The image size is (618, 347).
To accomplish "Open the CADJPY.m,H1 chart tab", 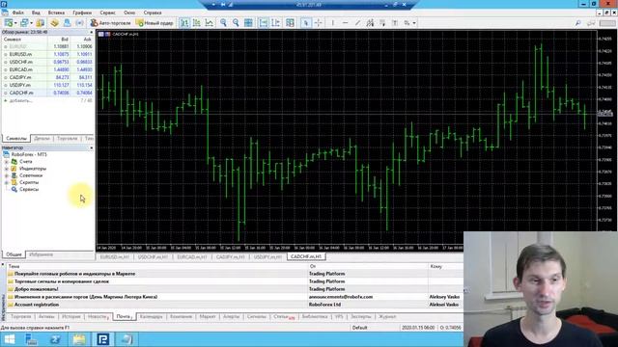I will tap(231, 257).
